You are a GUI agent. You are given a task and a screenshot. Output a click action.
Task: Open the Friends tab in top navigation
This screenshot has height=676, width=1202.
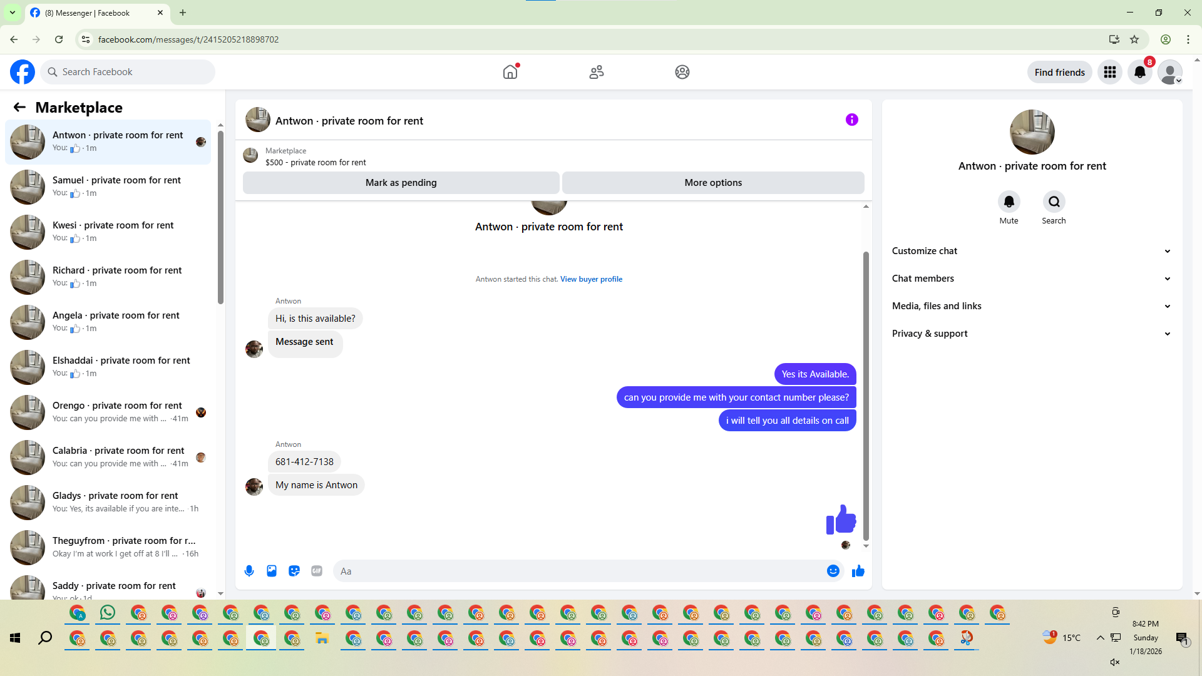[x=596, y=72]
